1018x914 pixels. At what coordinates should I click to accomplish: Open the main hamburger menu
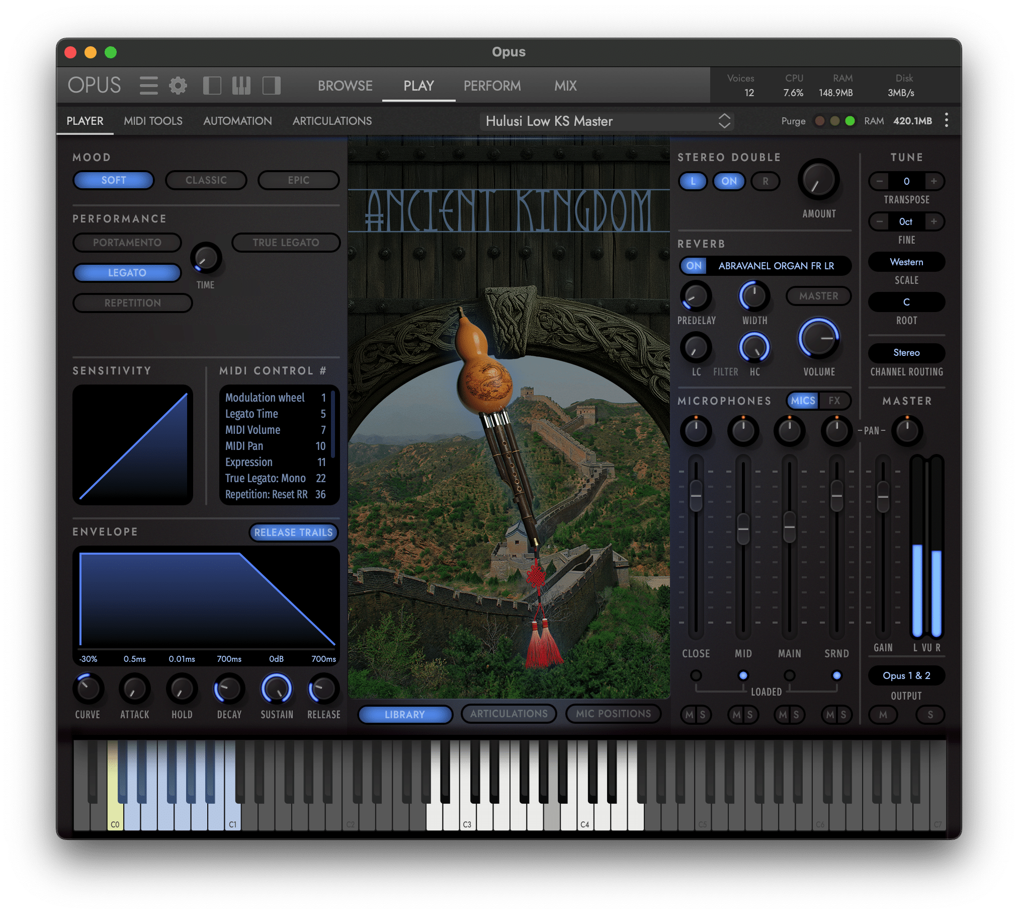tap(148, 86)
